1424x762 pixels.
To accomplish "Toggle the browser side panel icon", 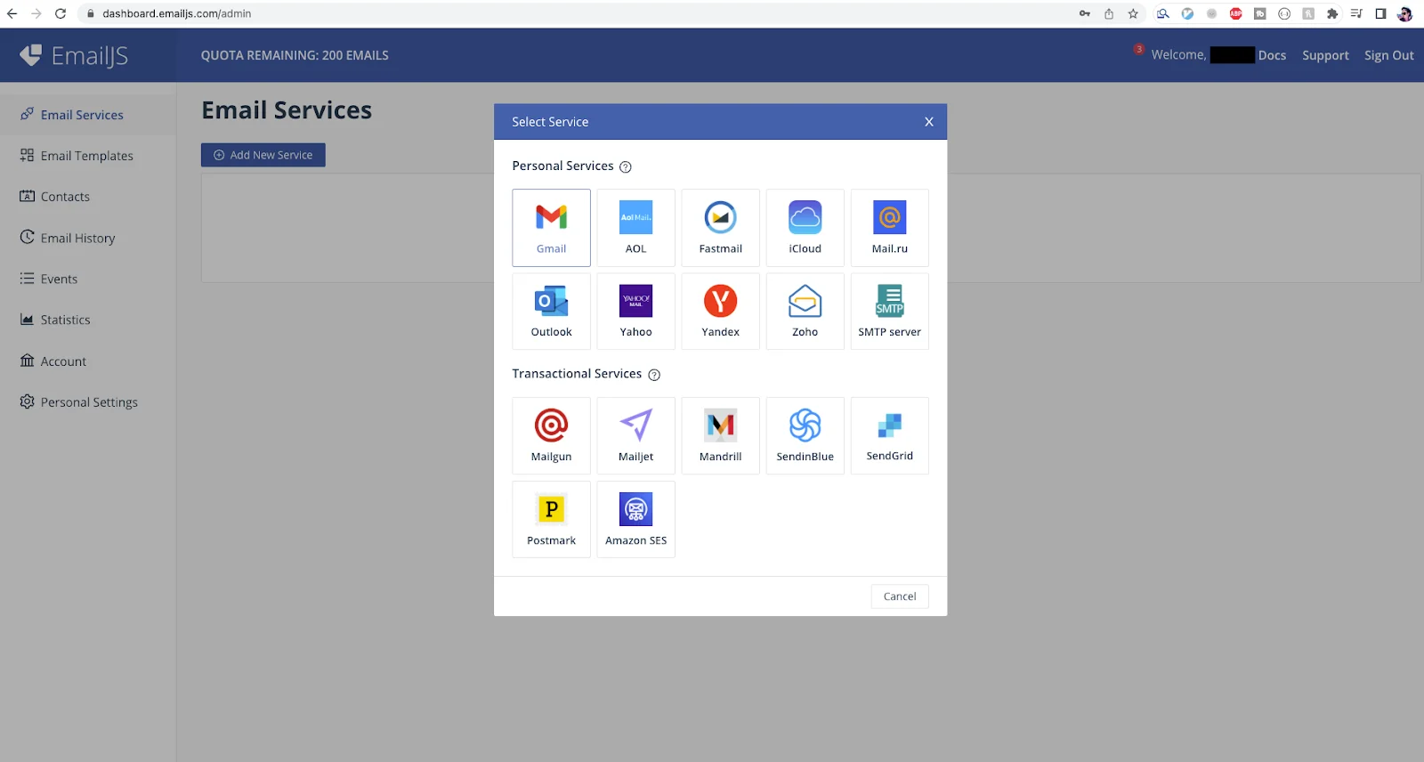I will tap(1380, 13).
